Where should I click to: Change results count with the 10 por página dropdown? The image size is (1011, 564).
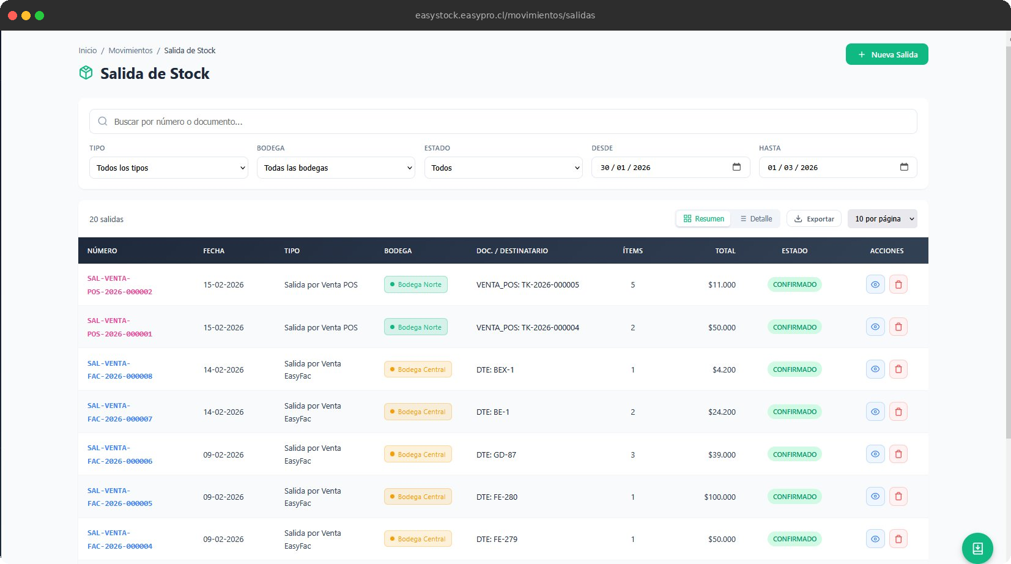click(882, 218)
